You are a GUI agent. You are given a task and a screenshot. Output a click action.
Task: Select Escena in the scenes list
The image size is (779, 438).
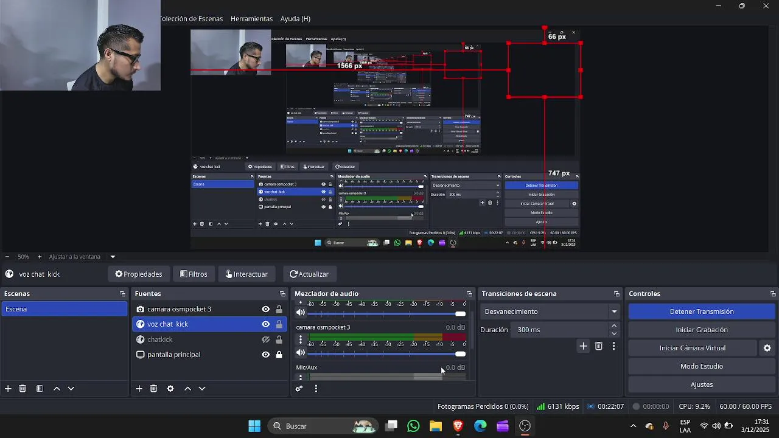64,309
